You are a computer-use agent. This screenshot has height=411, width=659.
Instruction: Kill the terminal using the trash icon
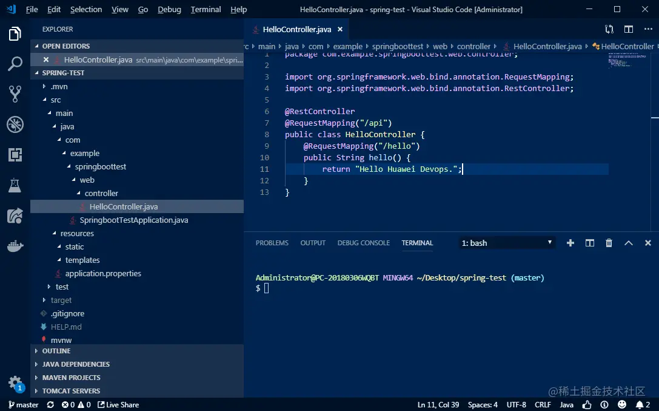(x=609, y=242)
